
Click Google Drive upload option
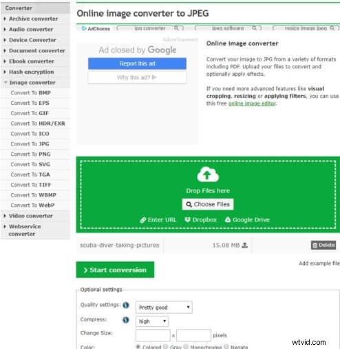point(247,220)
